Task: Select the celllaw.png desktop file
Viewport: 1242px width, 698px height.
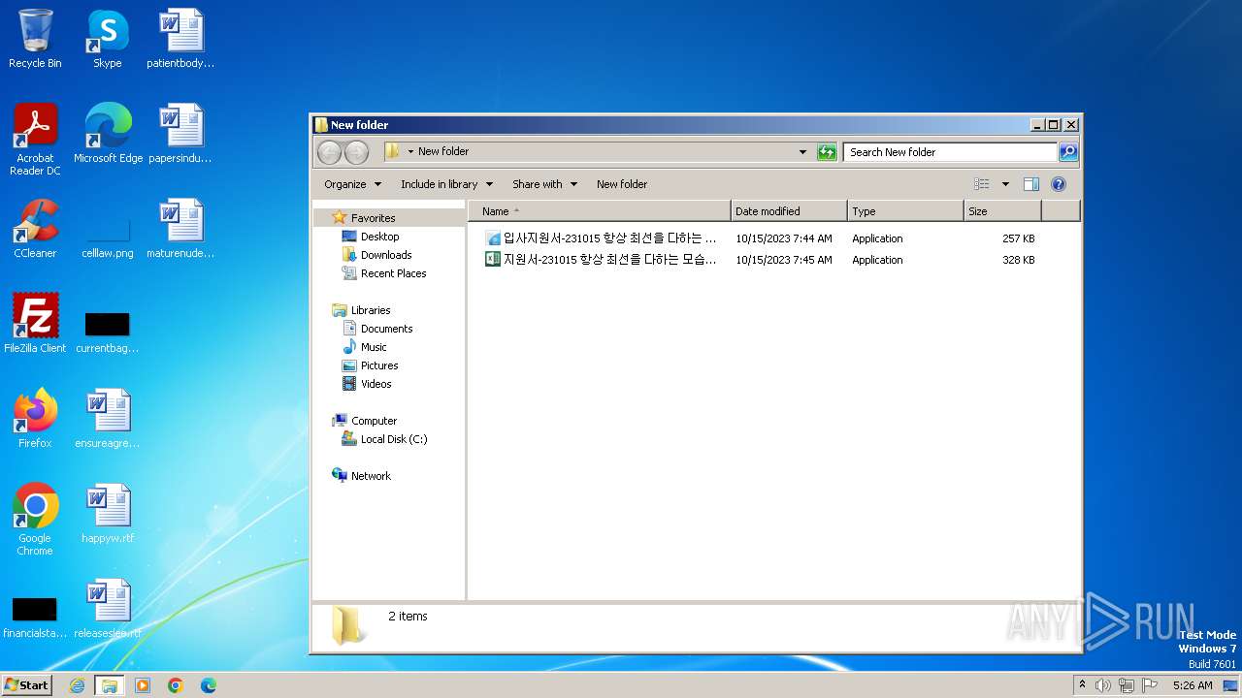Action: [x=108, y=238]
